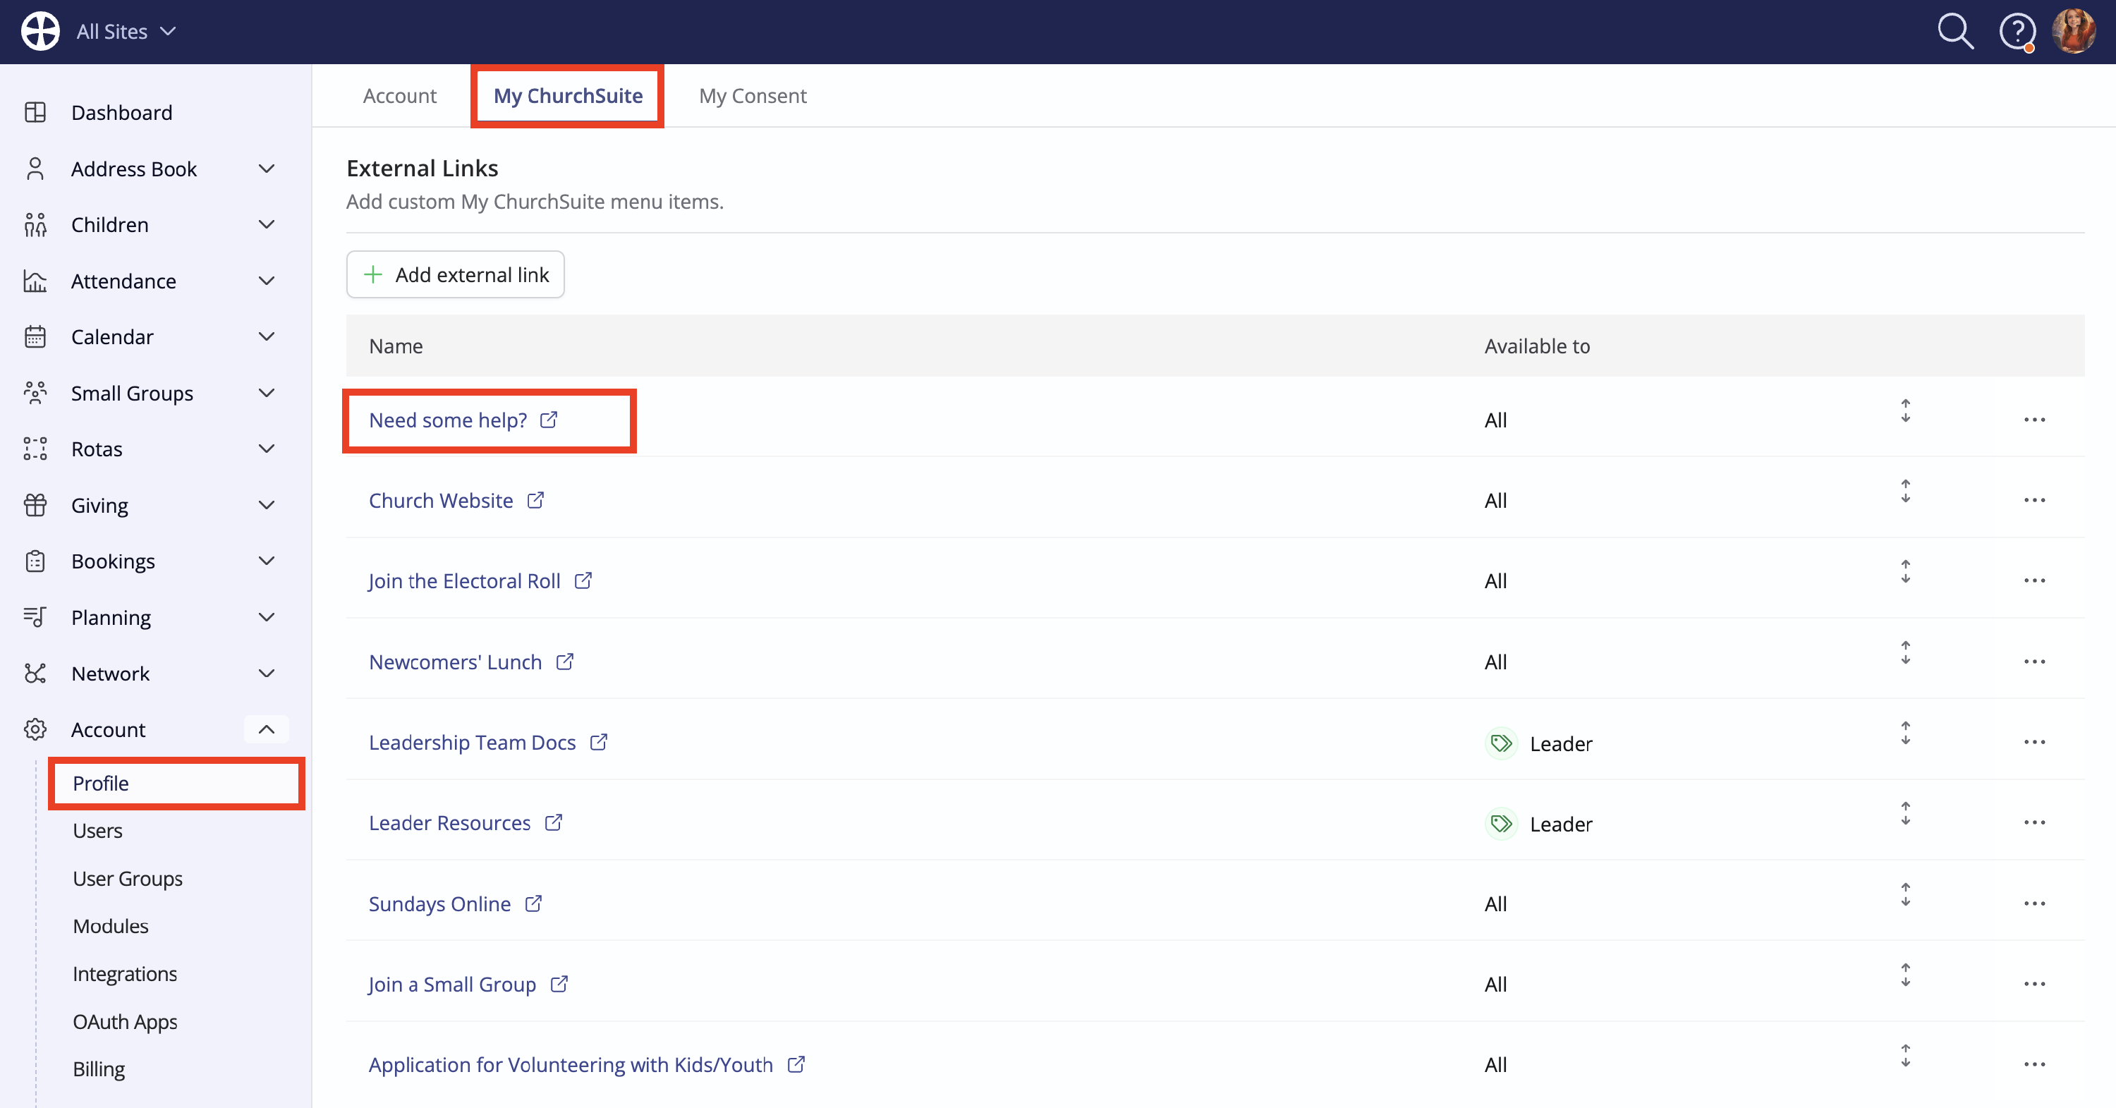Screen dimensions: 2116x1108
Task: Switch to the Account tab
Action: pos(400,96)
